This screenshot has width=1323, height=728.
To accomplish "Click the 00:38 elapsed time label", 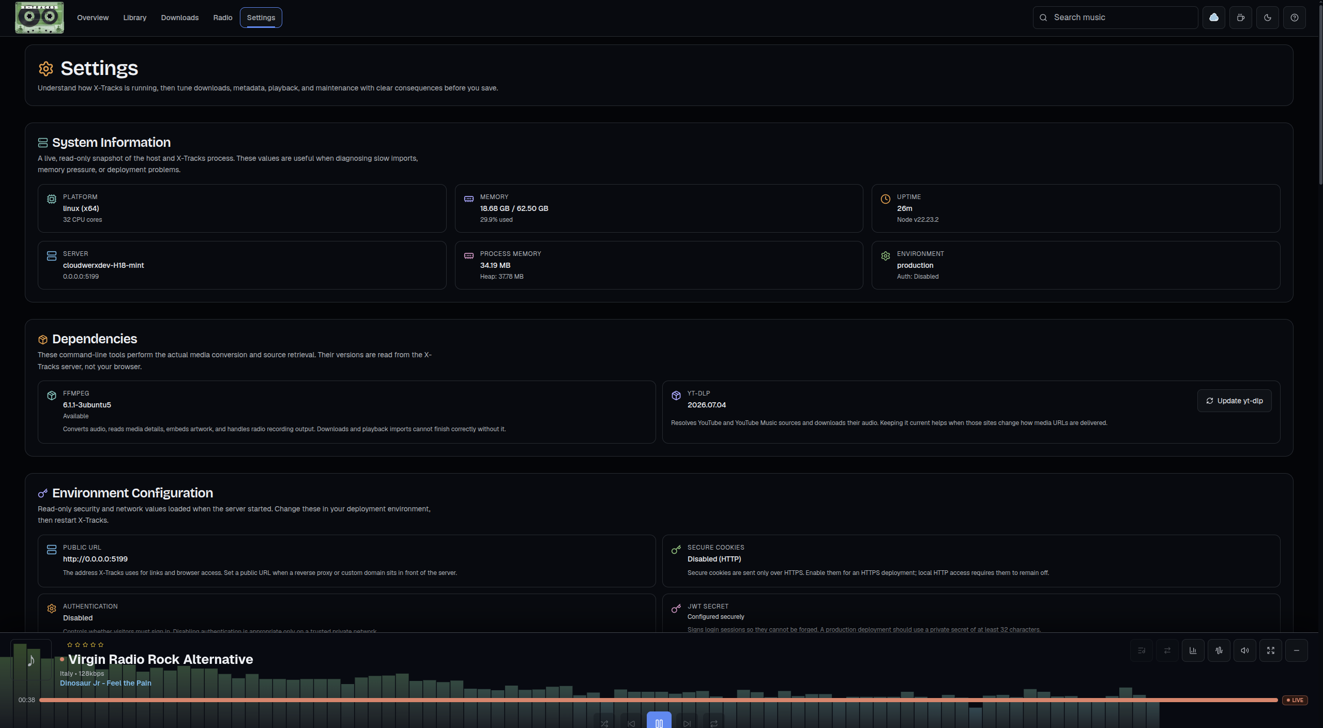I will 27,700.
